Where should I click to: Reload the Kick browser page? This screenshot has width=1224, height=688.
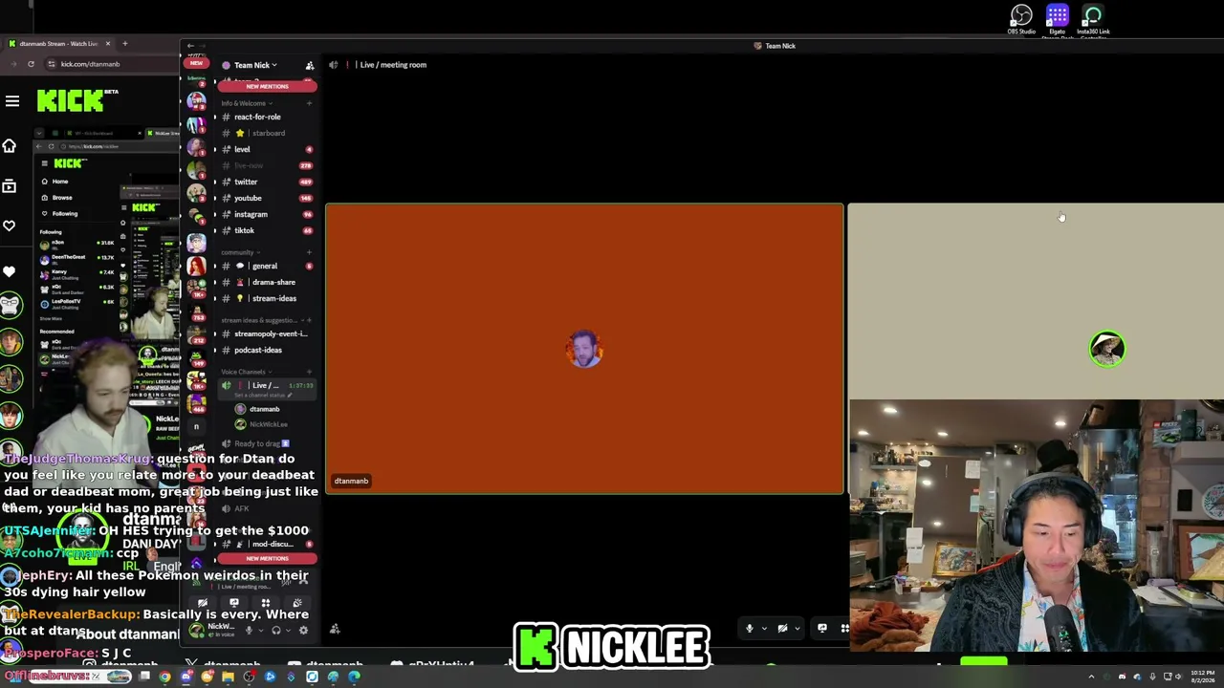pos(31,64)
